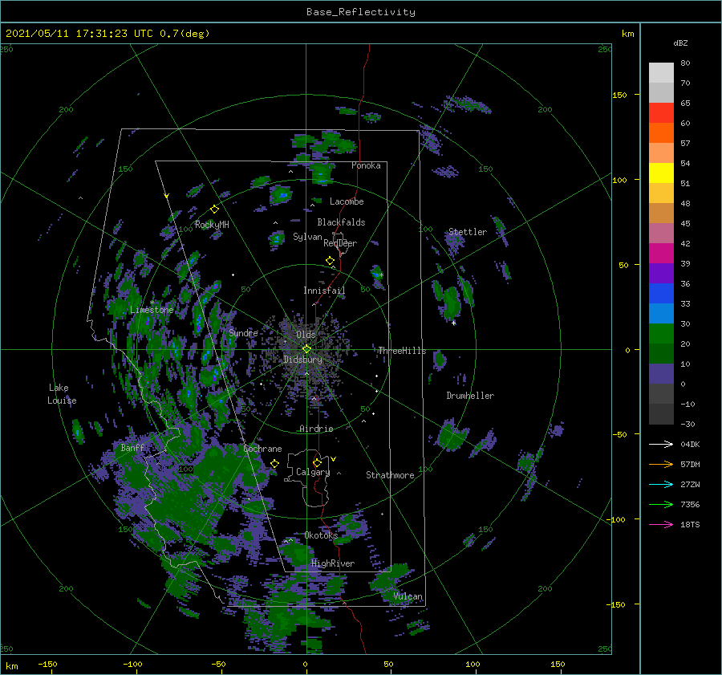Click the dBZ legend heading

[680, 43]
